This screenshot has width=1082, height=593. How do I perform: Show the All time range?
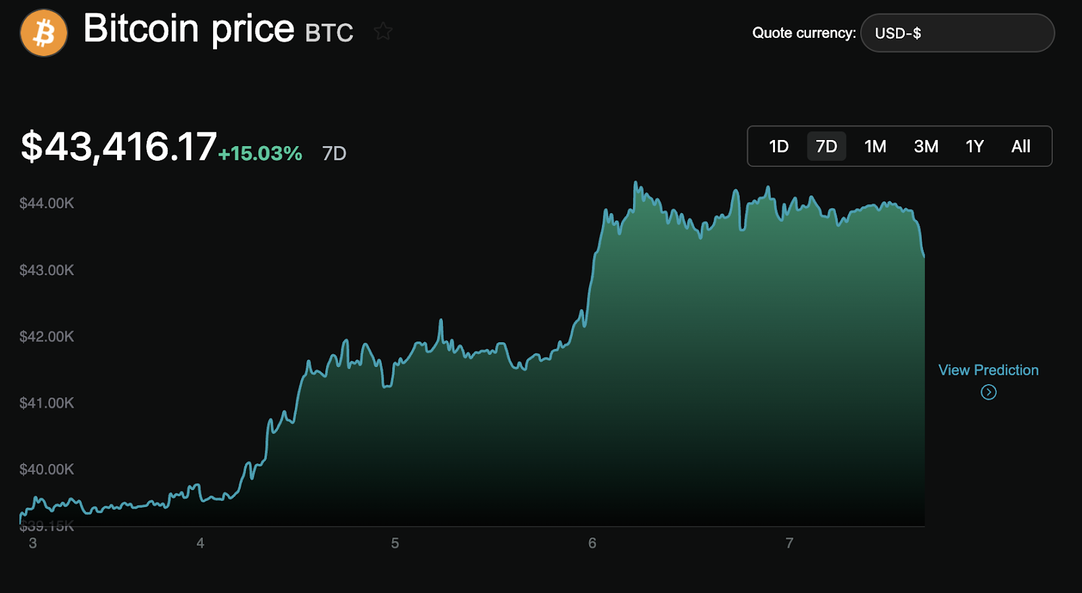click(1020, 146)
